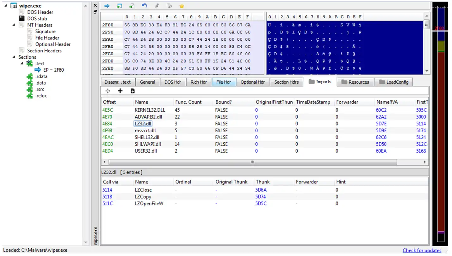The height and width of the screenshot is (256, 452).
Task: Click the blue entry point arrow icon in tree
Action: 38,70
